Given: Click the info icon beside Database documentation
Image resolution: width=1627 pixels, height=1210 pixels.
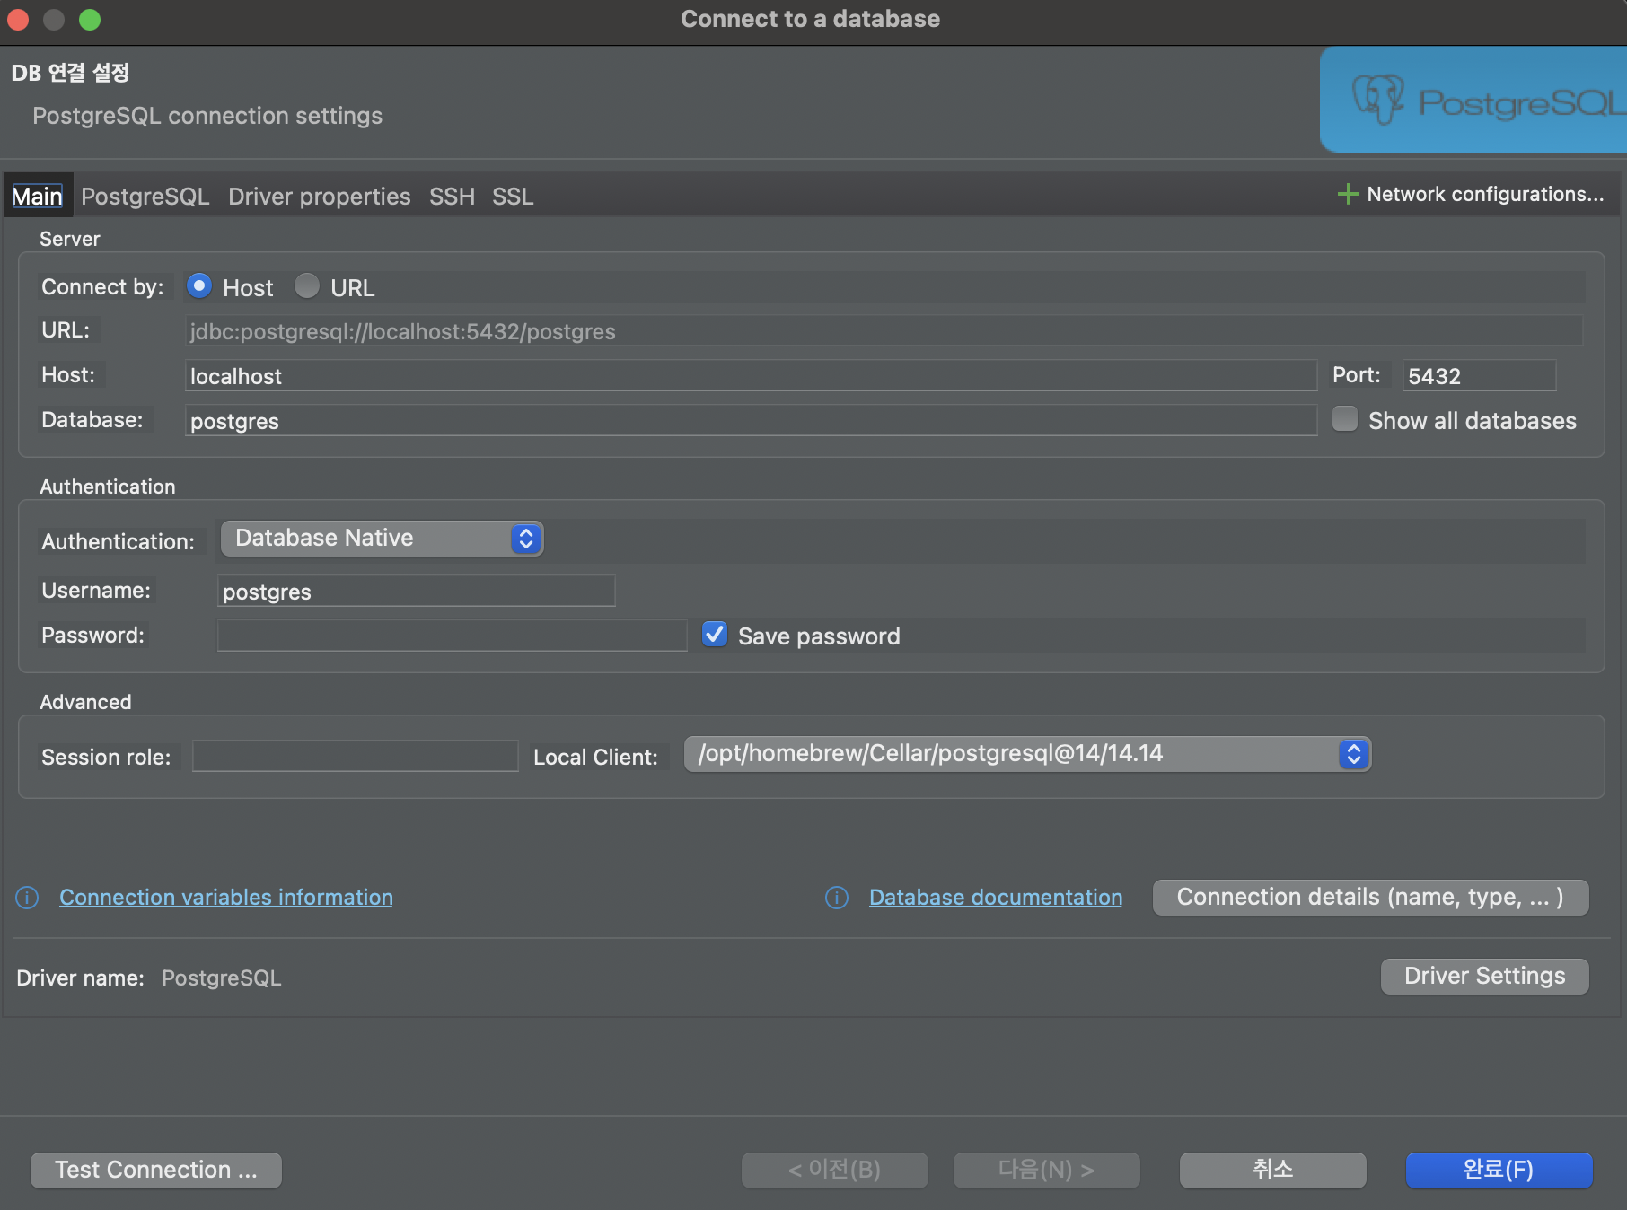Looking at the screenshot, I should pos(837,898).
